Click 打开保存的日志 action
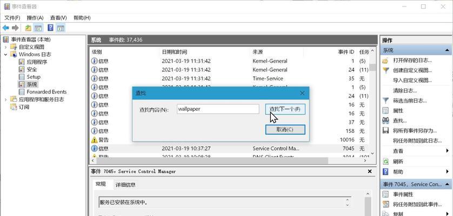 click(412, 60)
